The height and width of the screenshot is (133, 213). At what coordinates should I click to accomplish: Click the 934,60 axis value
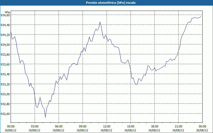(x=5, y=15)
